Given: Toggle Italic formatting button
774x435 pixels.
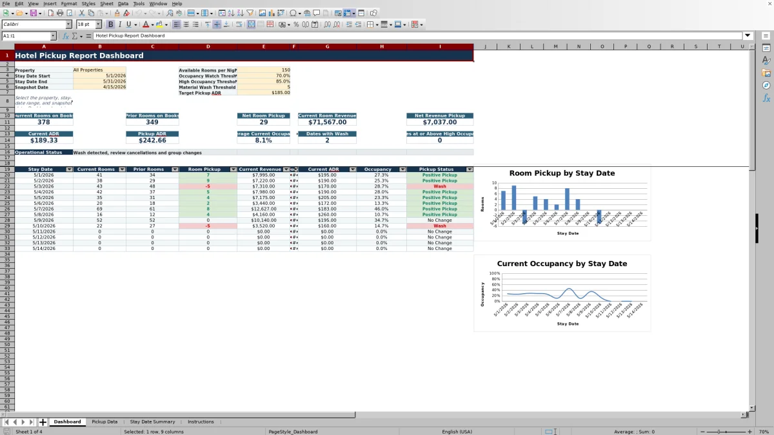Looking at the screenshot, I should [x=120, y=24].
